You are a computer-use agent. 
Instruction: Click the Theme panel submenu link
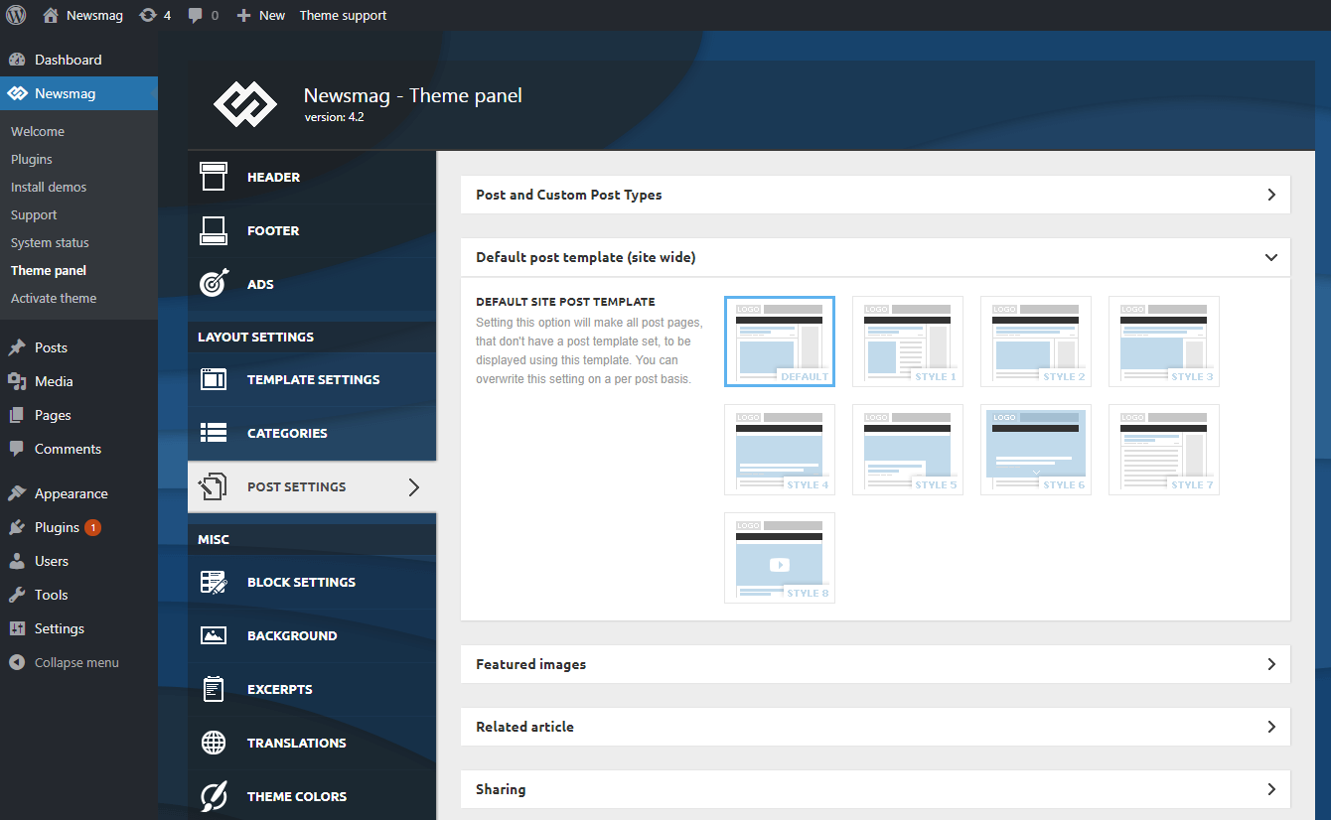tap(49, 270)
